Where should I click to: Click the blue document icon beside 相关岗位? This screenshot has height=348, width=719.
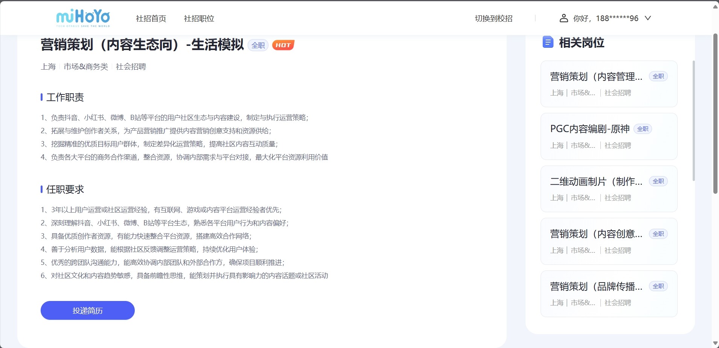click(548, 42)
